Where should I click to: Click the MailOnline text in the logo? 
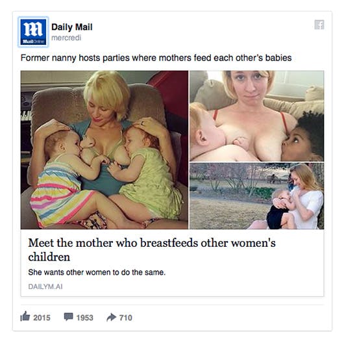[x=34, y=42]
